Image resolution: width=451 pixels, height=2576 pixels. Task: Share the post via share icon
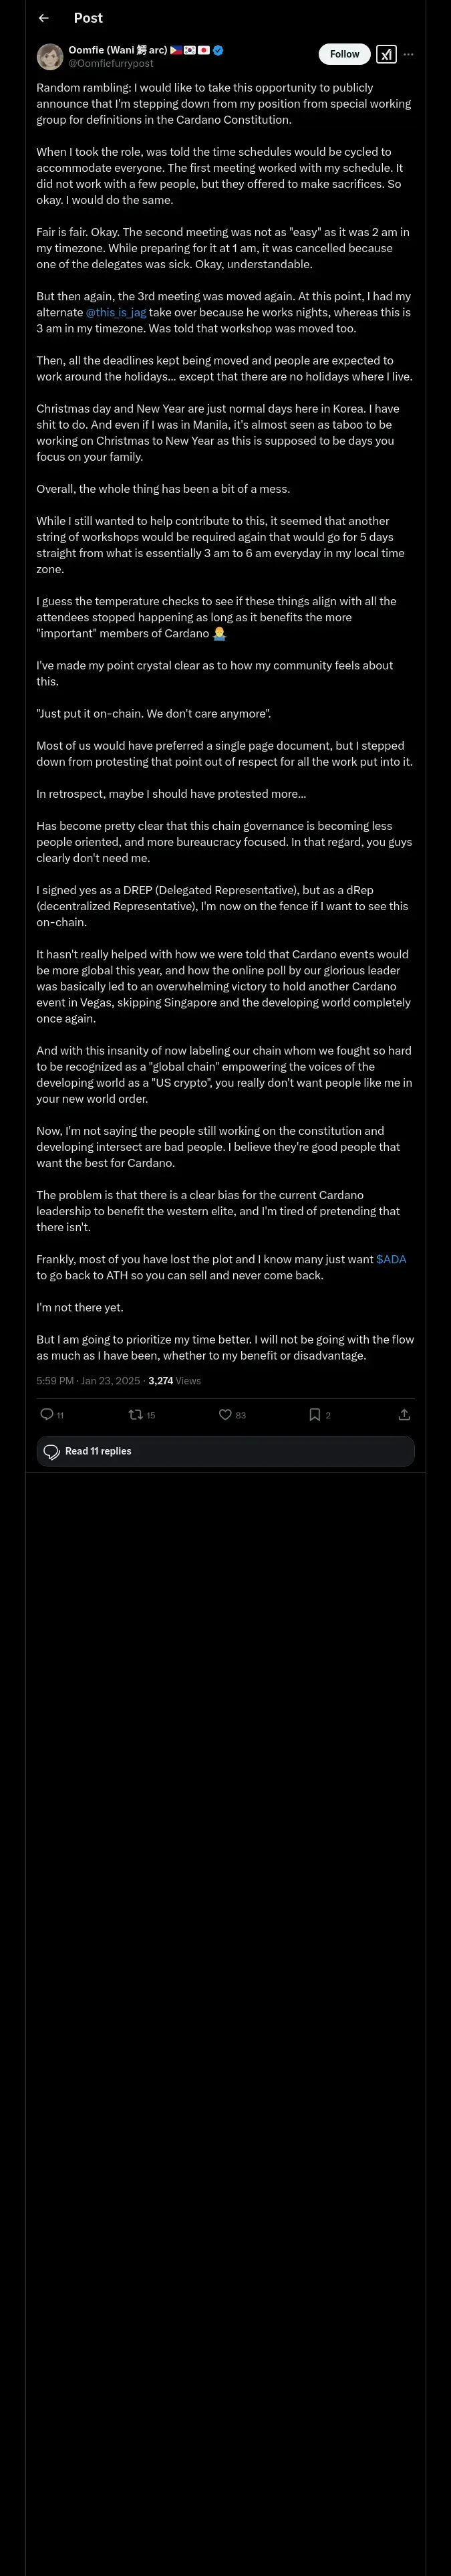[x=404, y=1414]
